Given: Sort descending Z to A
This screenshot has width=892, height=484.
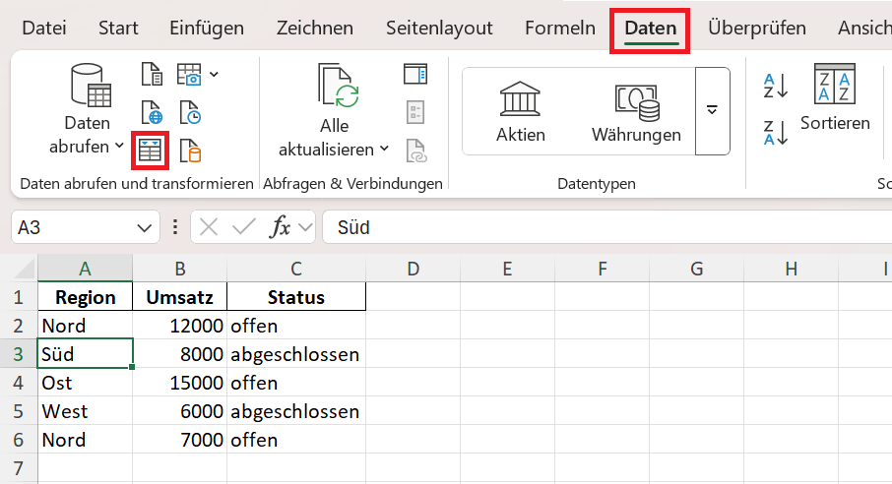Looking at the screenshot, I should click(x=776, y=132).
